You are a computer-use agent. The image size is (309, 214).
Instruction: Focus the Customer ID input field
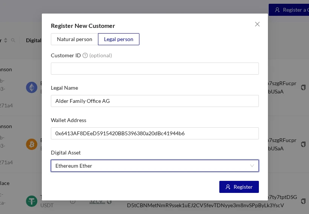pyautogui.click(x=155, y=69)
